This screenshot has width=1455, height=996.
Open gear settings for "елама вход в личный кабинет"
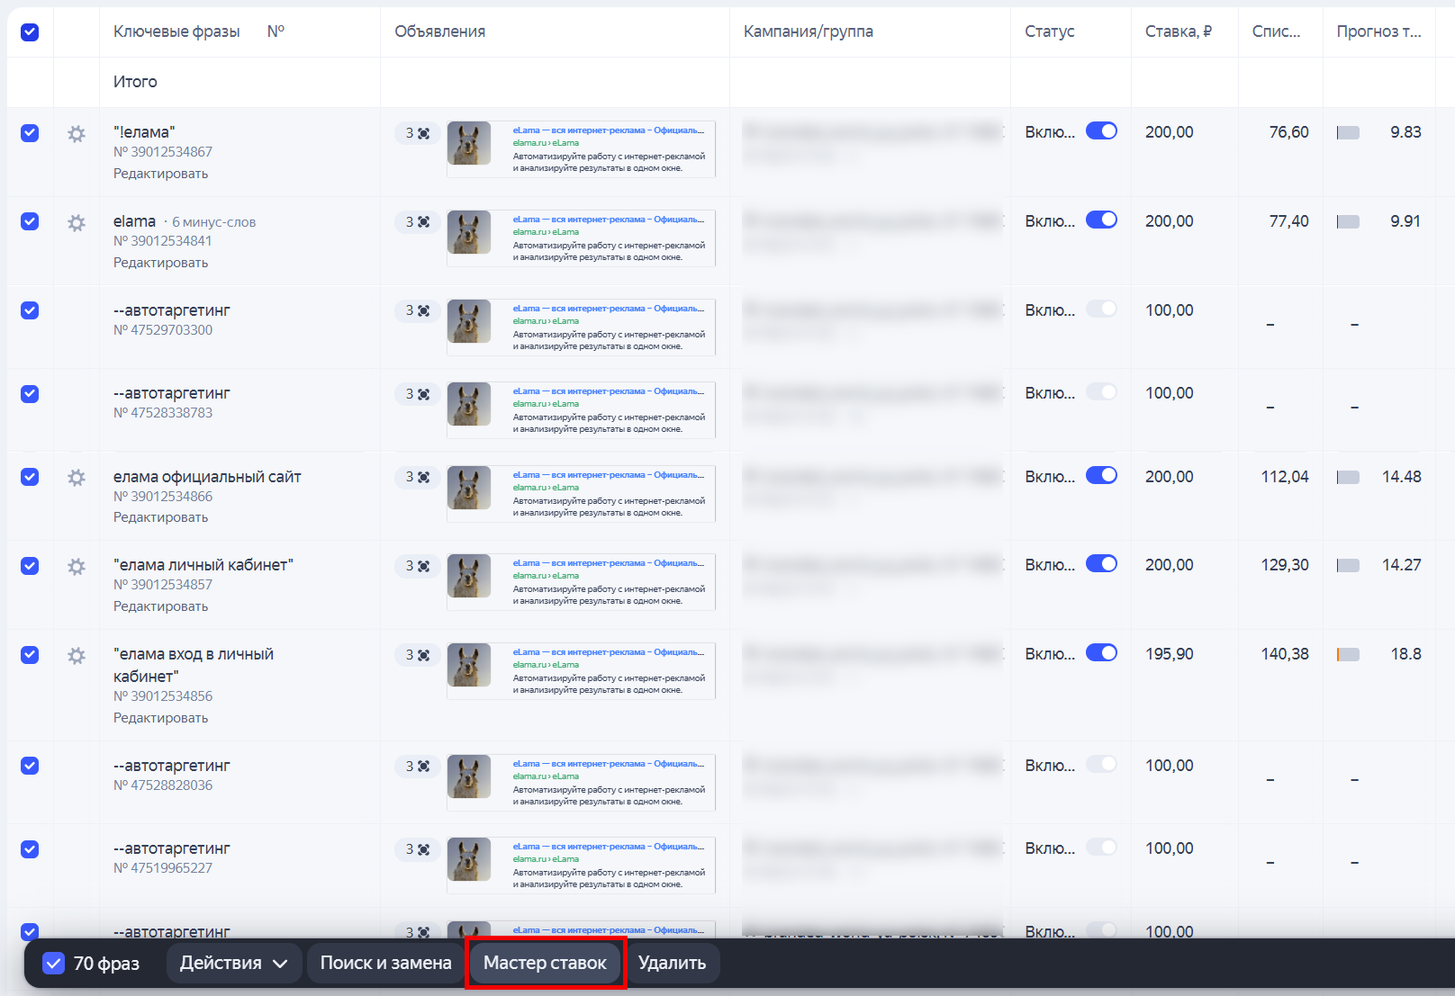click(x=77, y=656)
